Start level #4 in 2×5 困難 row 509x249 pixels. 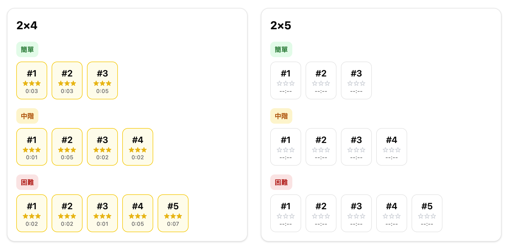[x=392, y=213]
